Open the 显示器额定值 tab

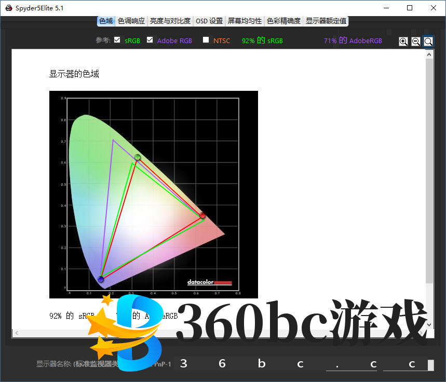coord(326,21)
